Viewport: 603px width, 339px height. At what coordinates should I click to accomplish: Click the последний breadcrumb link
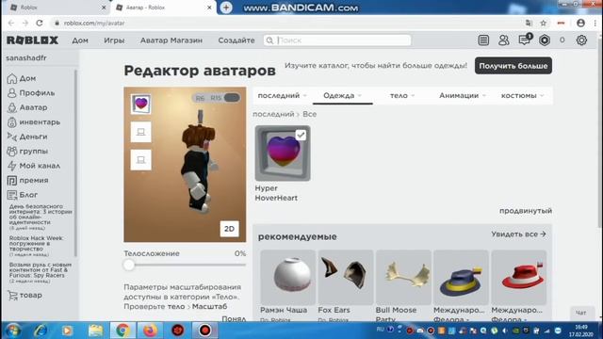pos(273,114)
